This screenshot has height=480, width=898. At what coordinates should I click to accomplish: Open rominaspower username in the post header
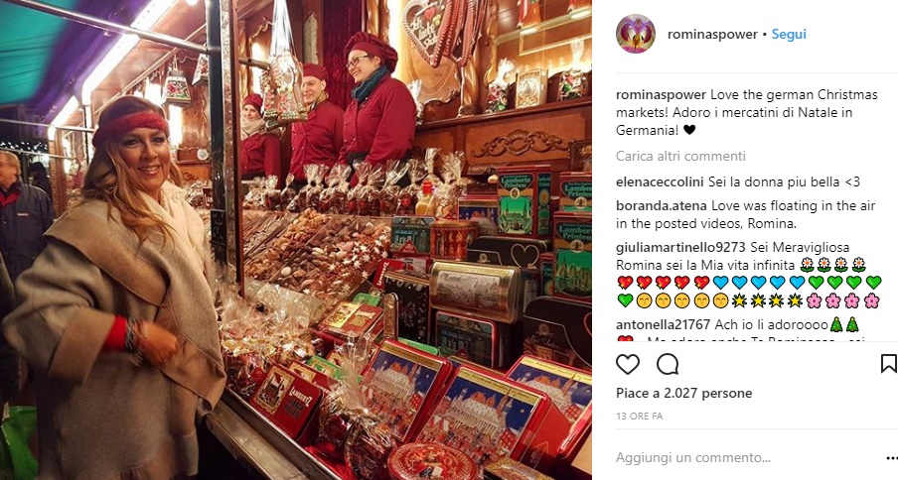point(712,35)
